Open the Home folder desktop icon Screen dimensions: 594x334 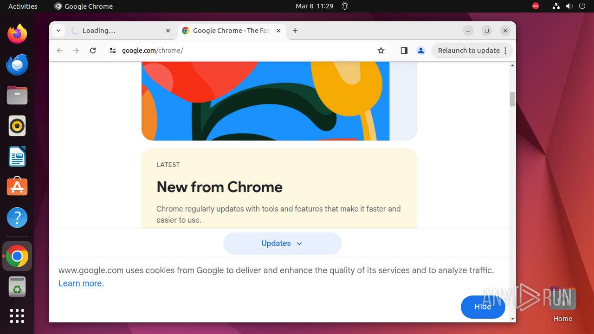(x=562, y=305)
